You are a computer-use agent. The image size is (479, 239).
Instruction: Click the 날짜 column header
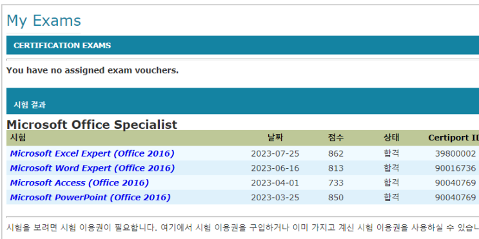click(275, 138)
